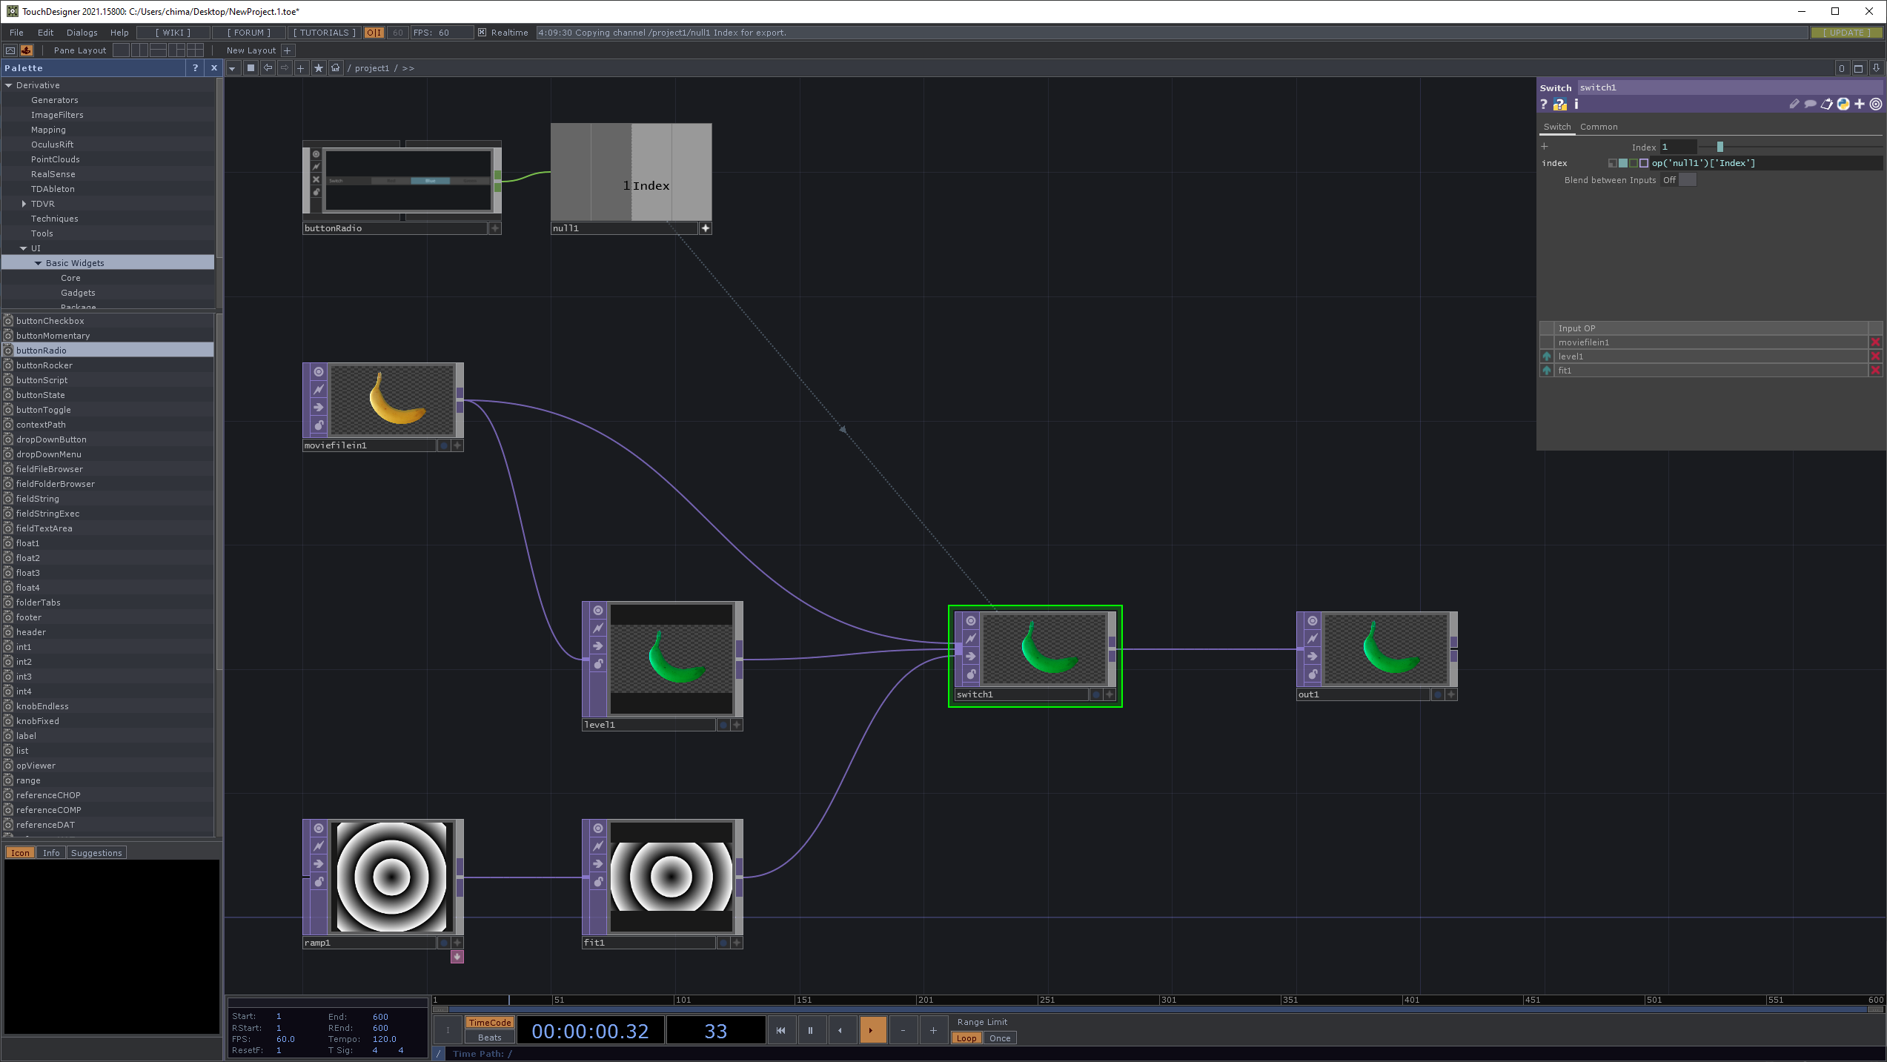This screenshot has height=1062, width=1887.
Task: Click the viewer active icon on moviefilein1 node
Action: coord(319,372)
